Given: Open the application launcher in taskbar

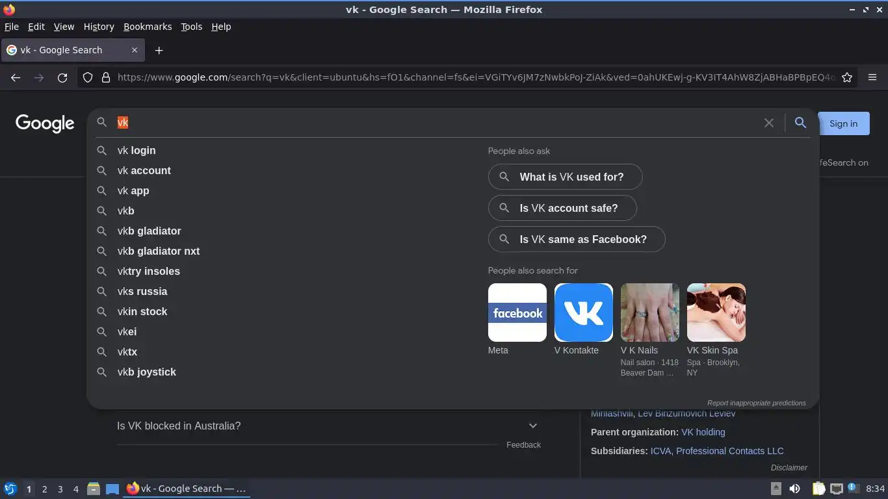Looking at the screenshot, I should pyautogui.click(x=10, y=489).
